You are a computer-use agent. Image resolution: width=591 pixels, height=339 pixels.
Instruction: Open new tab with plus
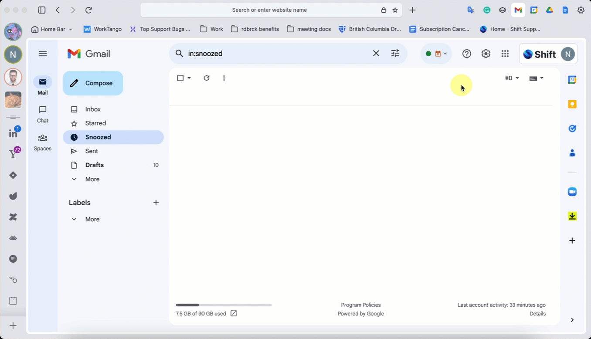click(412, 10)
